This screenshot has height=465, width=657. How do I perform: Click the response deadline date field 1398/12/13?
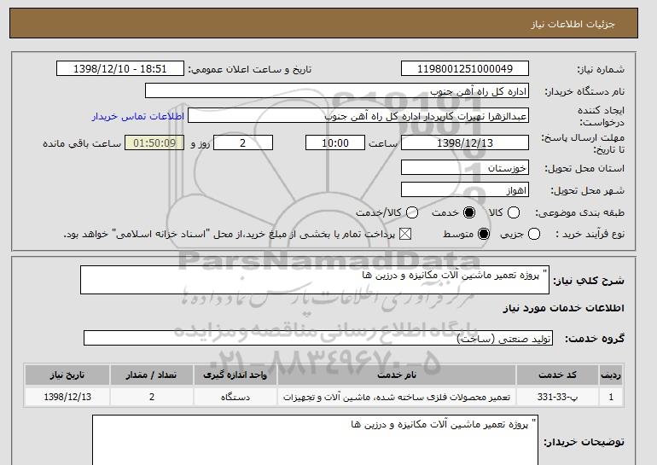click(x=465, y=142)
